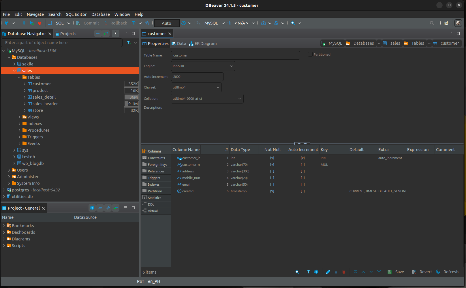The width and height of the screenshot is (466, 288).
Task: Click the Reconnect icon in toolbar
Action: pyautogui.click(x=32, y=23)
